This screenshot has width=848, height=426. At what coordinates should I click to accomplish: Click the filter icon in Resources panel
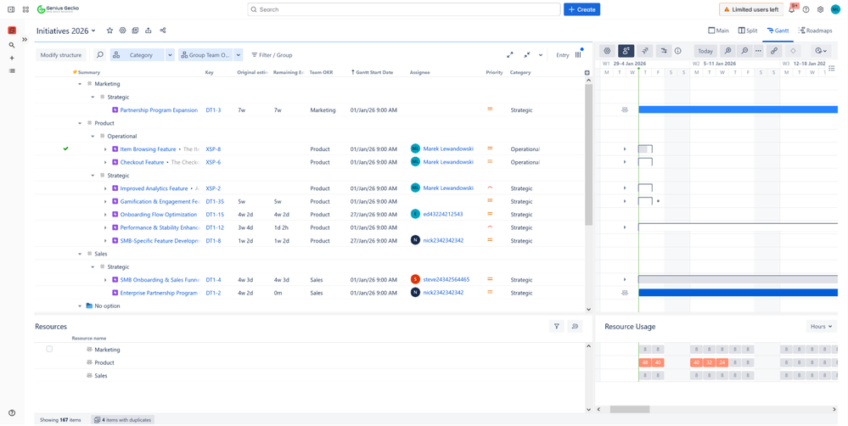click(557, 326)
